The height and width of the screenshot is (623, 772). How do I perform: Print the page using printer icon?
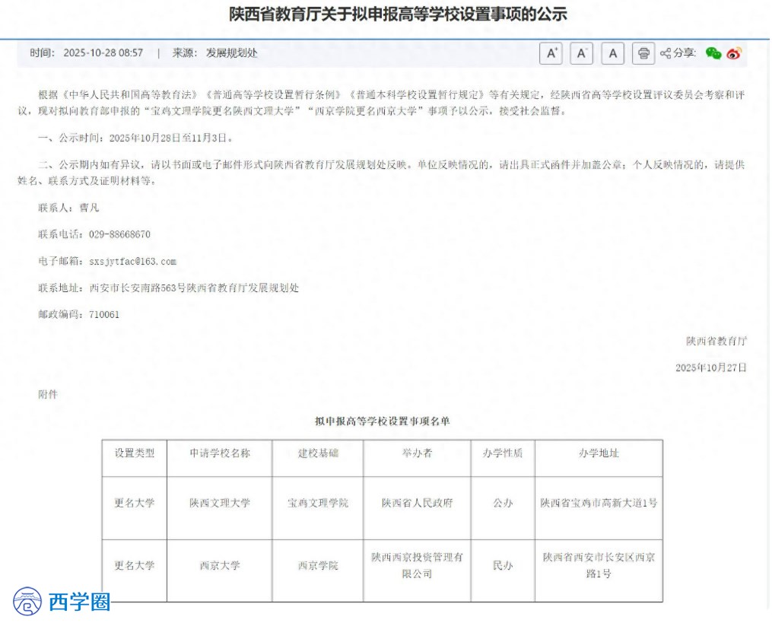click(x=643, y=53)
